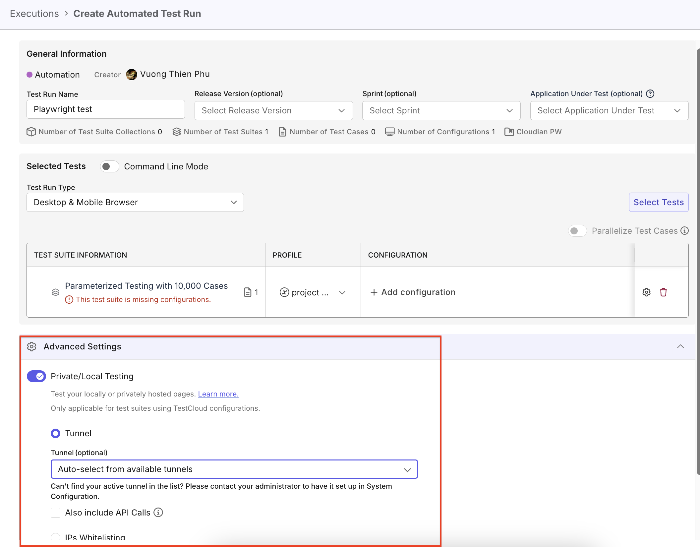700x547 pixels.
Task: Click the Number of Test Suites stack icon
Action: (177, 132)
